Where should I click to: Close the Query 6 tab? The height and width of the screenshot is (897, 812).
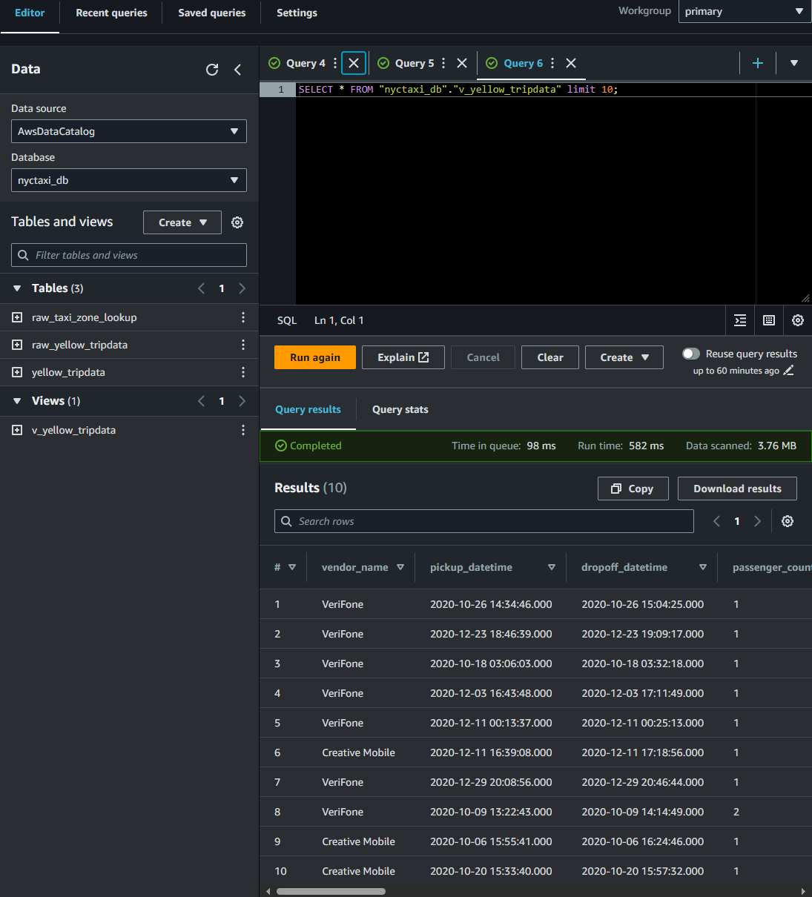coord(571,63)
